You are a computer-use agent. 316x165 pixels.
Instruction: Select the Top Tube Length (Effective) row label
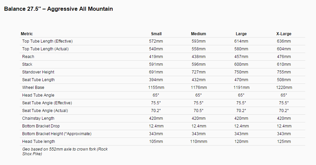point(47,41)
